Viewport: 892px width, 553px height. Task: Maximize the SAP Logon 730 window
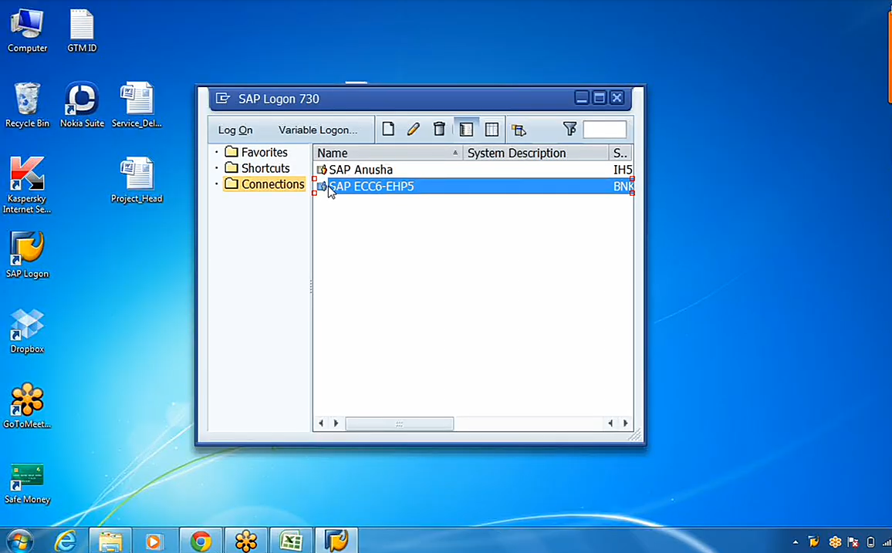599,98
